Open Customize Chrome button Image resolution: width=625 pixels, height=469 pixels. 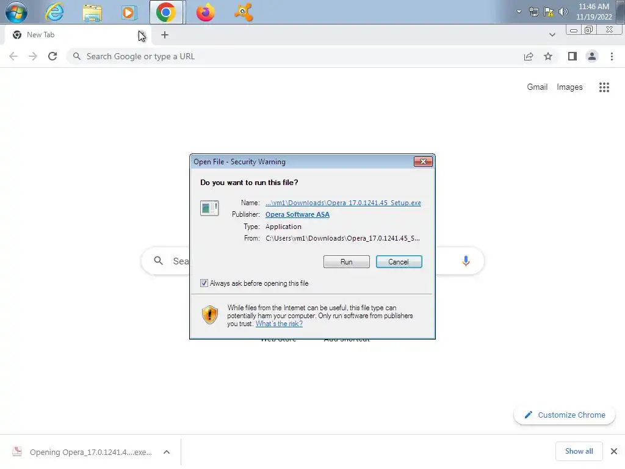(x=565, y=415)
